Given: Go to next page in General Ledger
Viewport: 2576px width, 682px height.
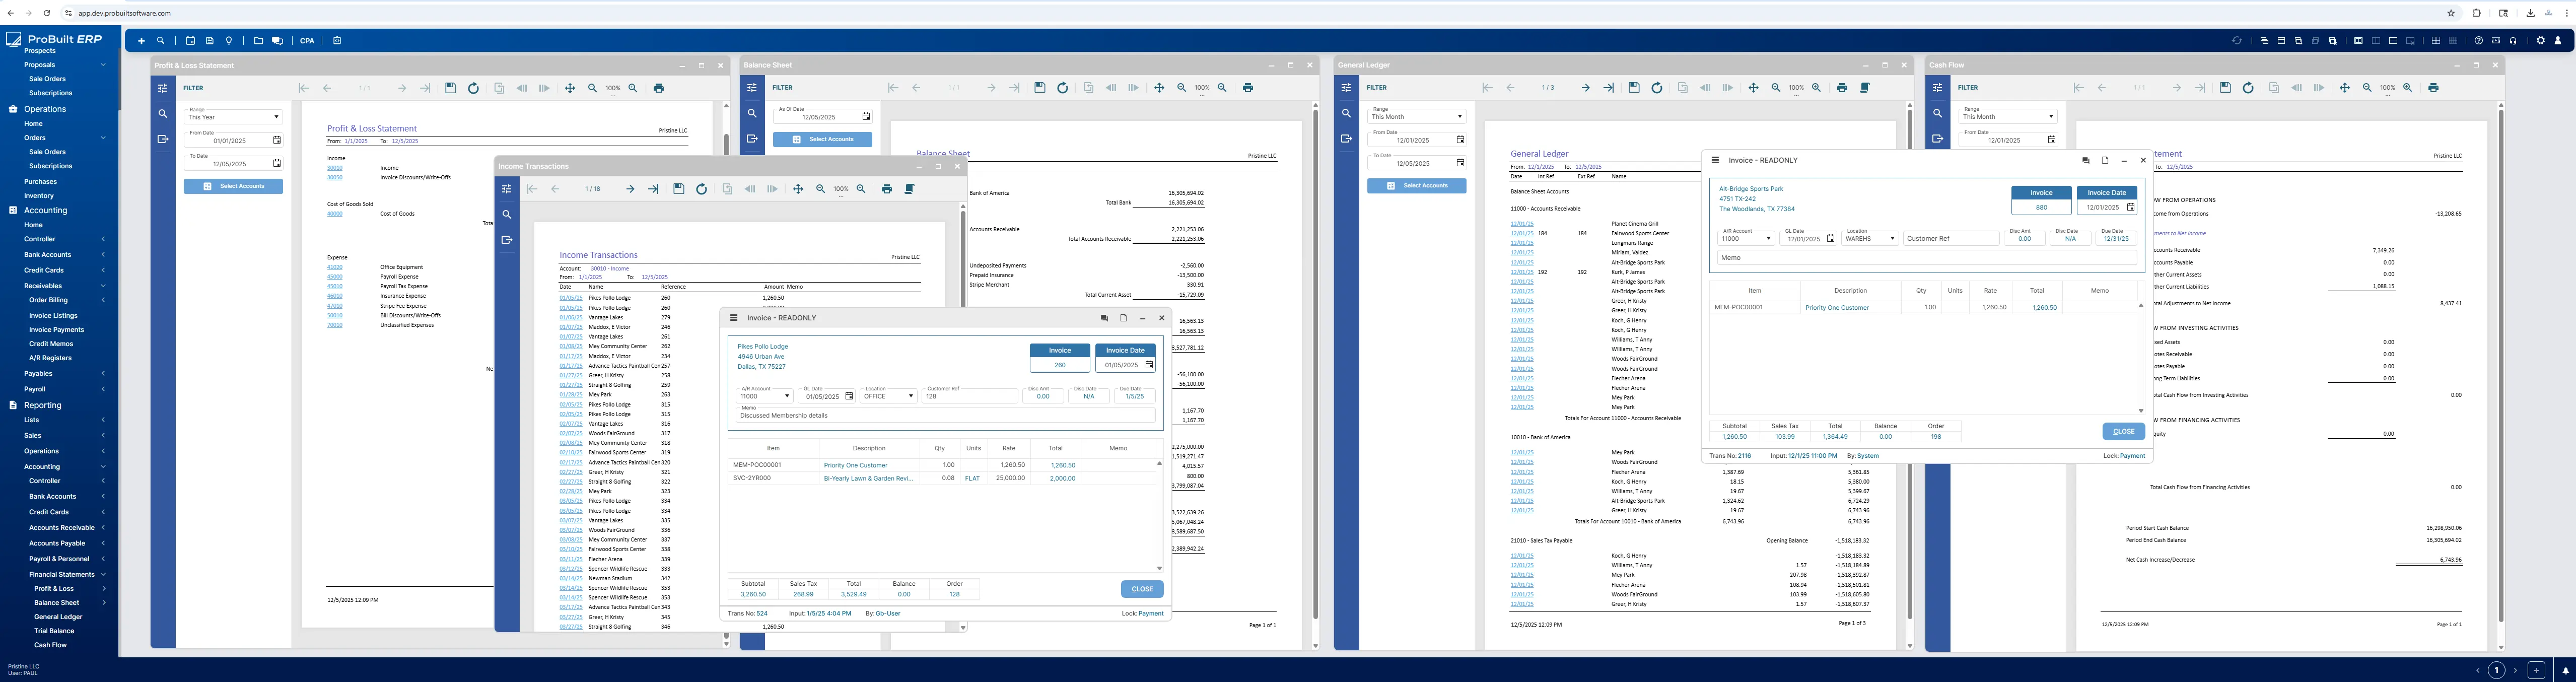Looking at the screenshot, I should click(x=1585, y=88).
